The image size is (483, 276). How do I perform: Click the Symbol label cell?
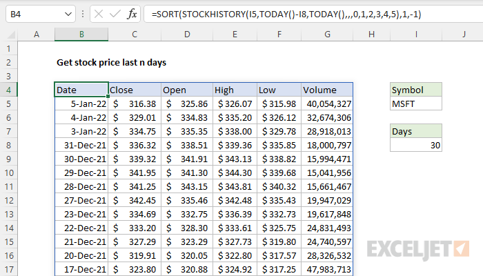(416, 90)
